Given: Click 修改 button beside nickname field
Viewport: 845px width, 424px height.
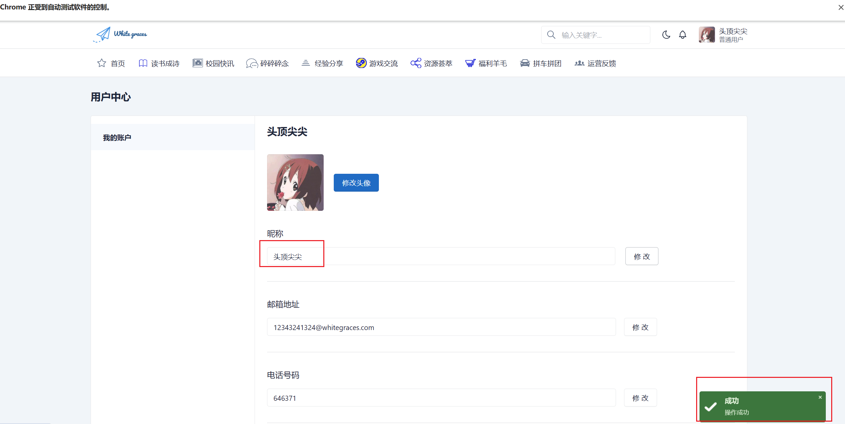Looking at the screenshot, I should [x=642, y=256].
